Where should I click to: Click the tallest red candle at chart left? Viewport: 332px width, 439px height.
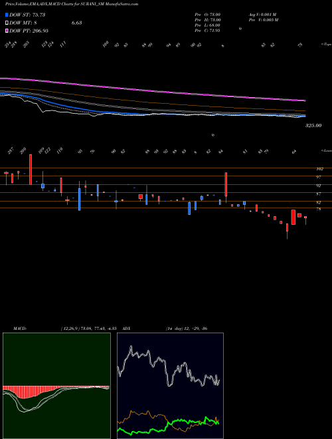31,170
